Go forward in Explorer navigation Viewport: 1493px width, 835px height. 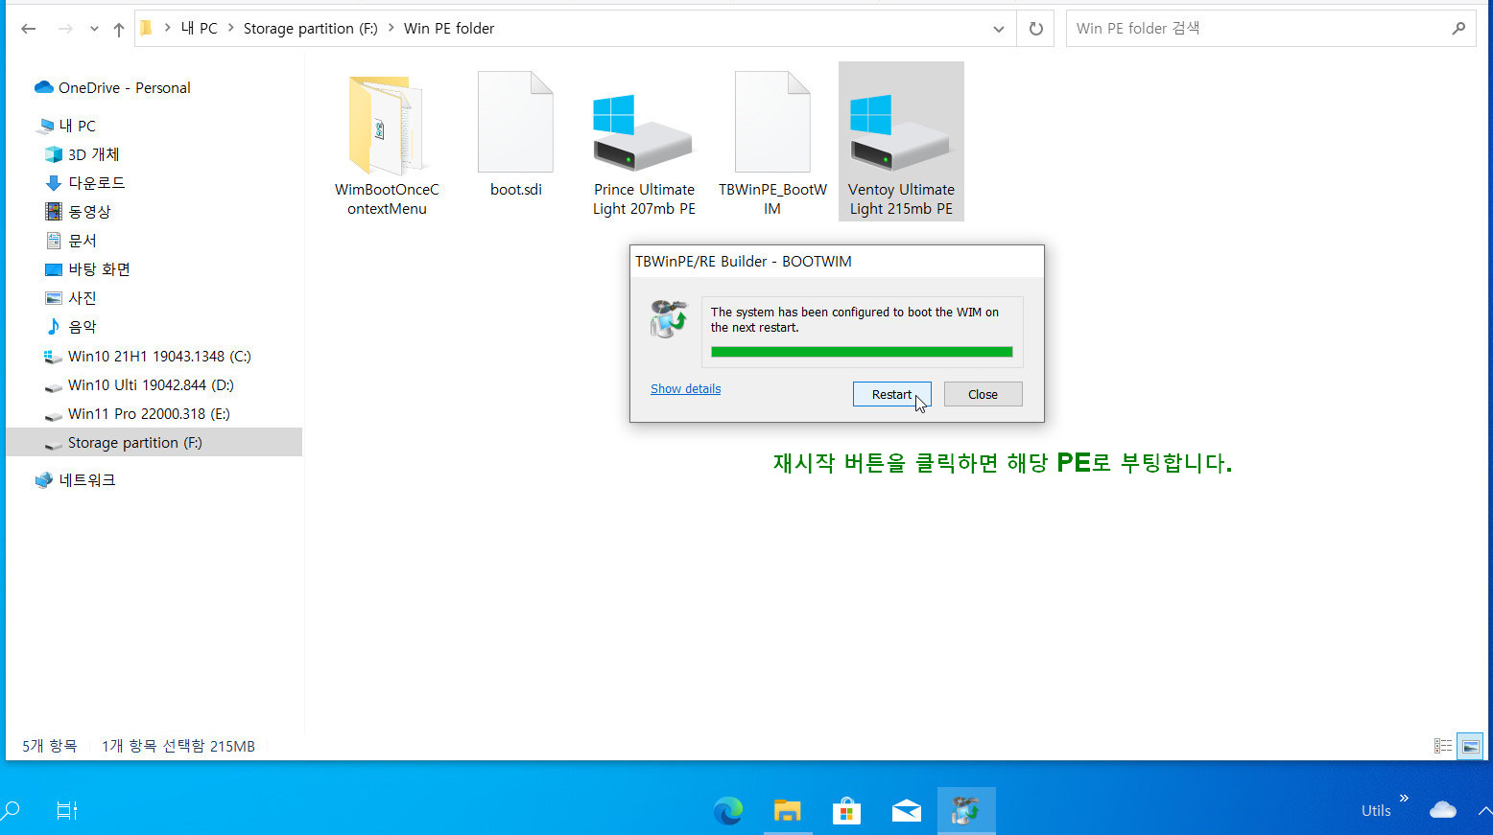65,29
